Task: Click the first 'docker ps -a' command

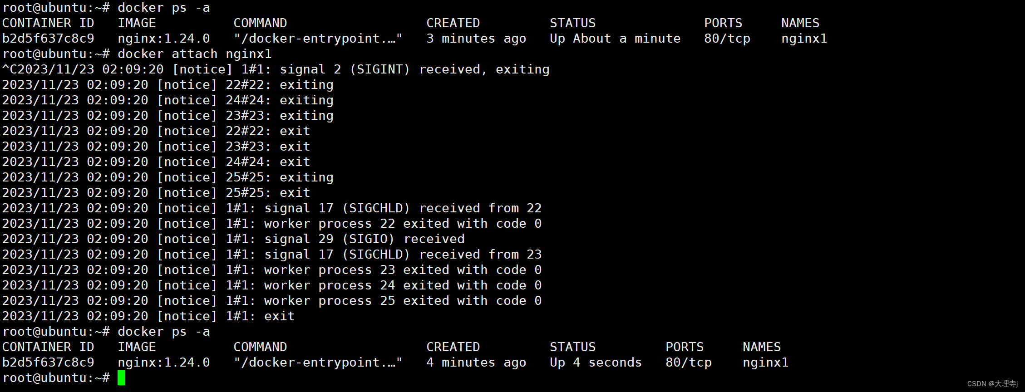Action: coord(164,8)
